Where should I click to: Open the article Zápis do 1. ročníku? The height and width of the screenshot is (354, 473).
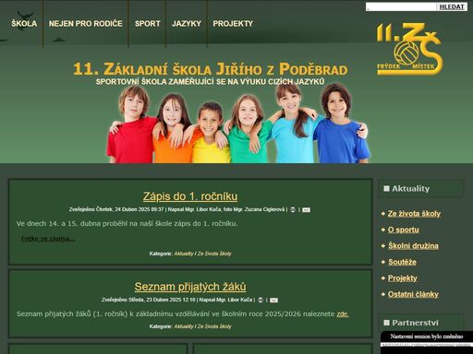[x=190, y=196]
